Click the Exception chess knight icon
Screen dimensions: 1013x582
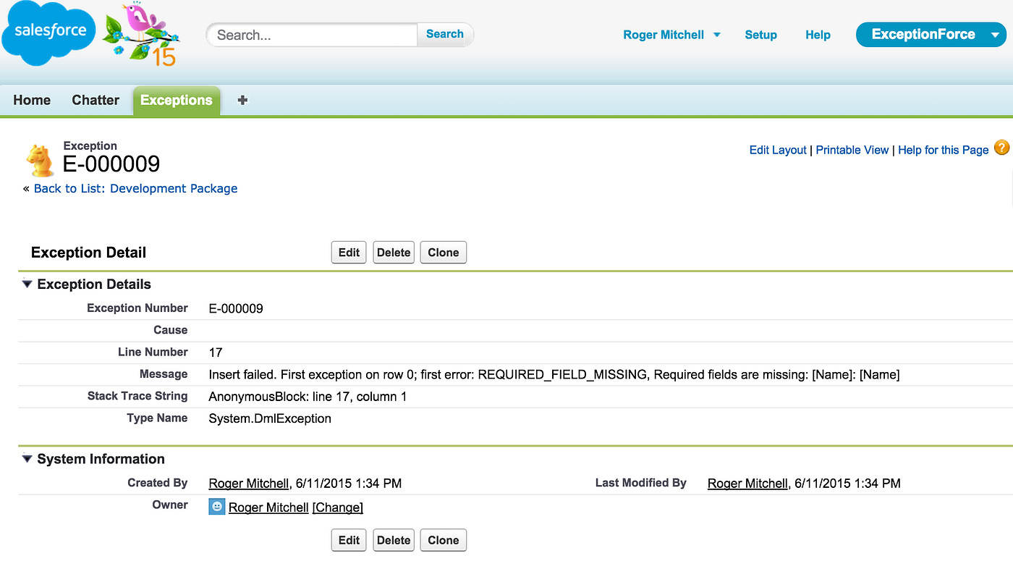[x=41, y=160]
